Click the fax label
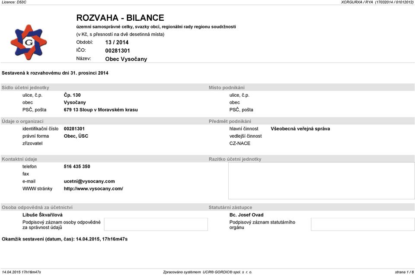Screen dimensions: 415x275 click(26, 174)
